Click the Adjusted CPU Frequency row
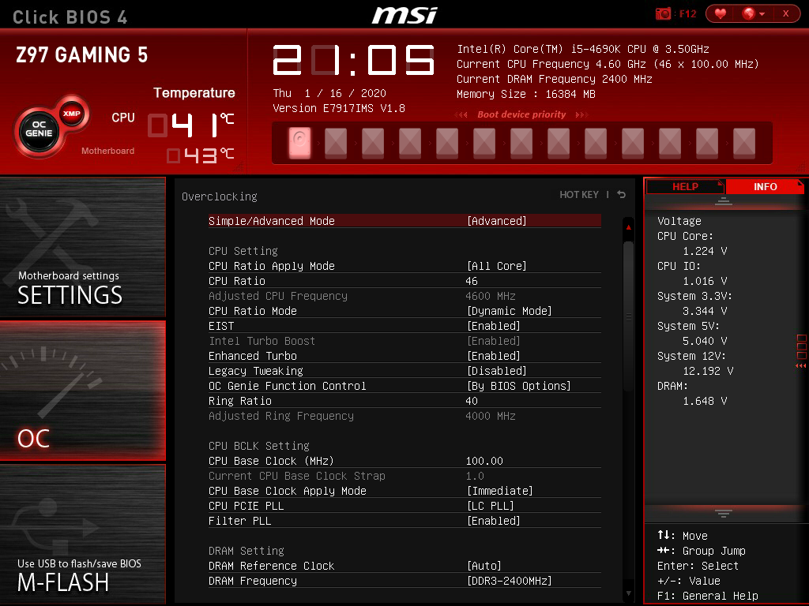The width and height of the screenshot is (809, 606). tap(404, 296)
